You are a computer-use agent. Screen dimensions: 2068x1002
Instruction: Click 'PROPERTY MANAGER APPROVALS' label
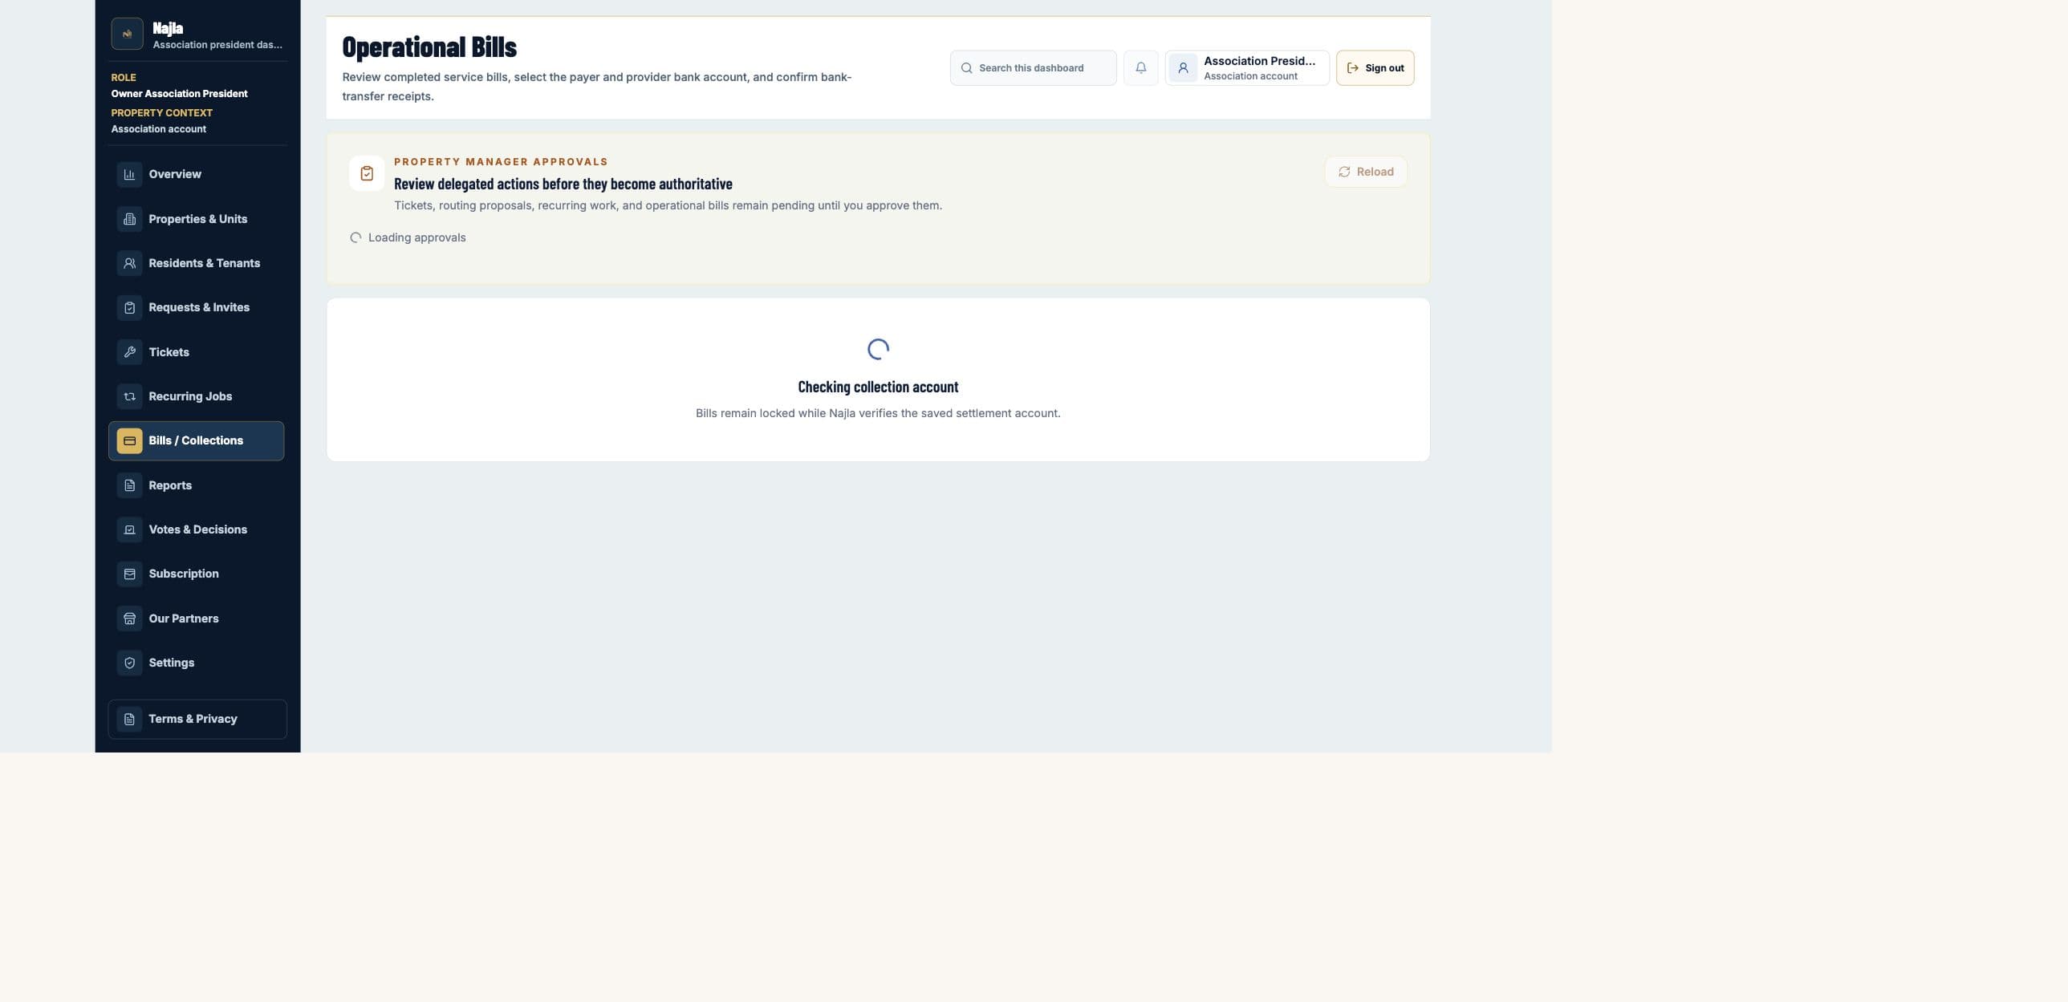tap(501, 162)
